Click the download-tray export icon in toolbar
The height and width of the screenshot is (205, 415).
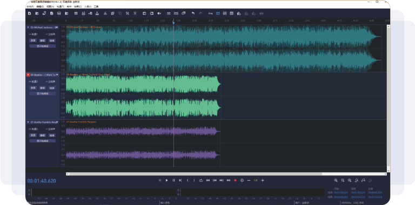(x=97, y=13)
